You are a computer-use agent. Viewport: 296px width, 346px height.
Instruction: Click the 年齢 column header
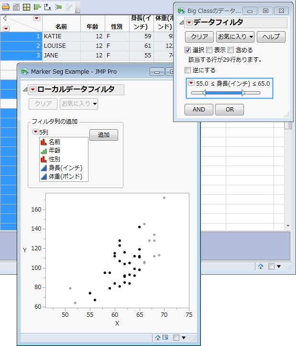point(93,23)
